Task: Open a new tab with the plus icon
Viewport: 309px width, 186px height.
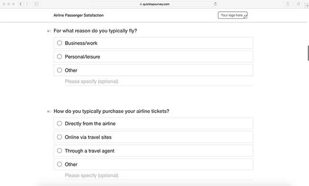Action: (x=307, y=5)
